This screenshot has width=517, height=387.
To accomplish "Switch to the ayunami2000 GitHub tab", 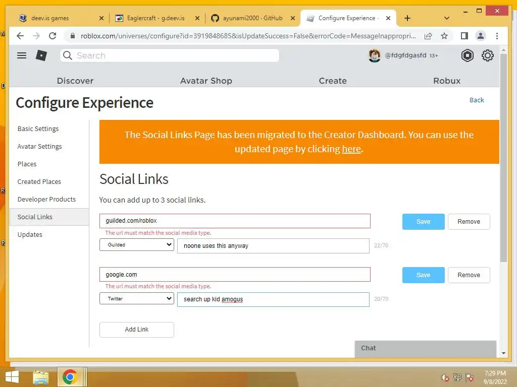I will [x=252, y=18].
